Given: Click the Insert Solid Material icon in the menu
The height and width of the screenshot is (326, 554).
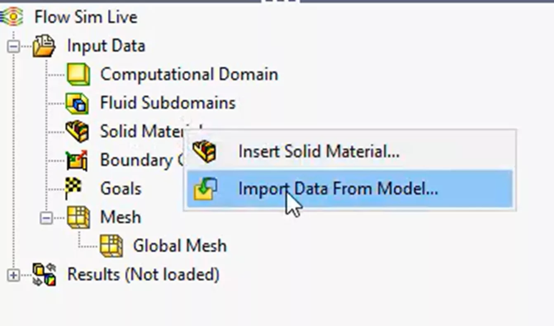Looking at the screenshot, I should pos(204,151).
